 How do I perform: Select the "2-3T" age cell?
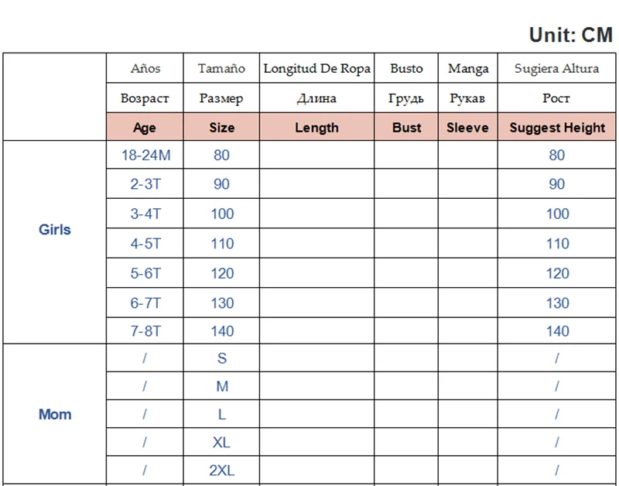145,184
